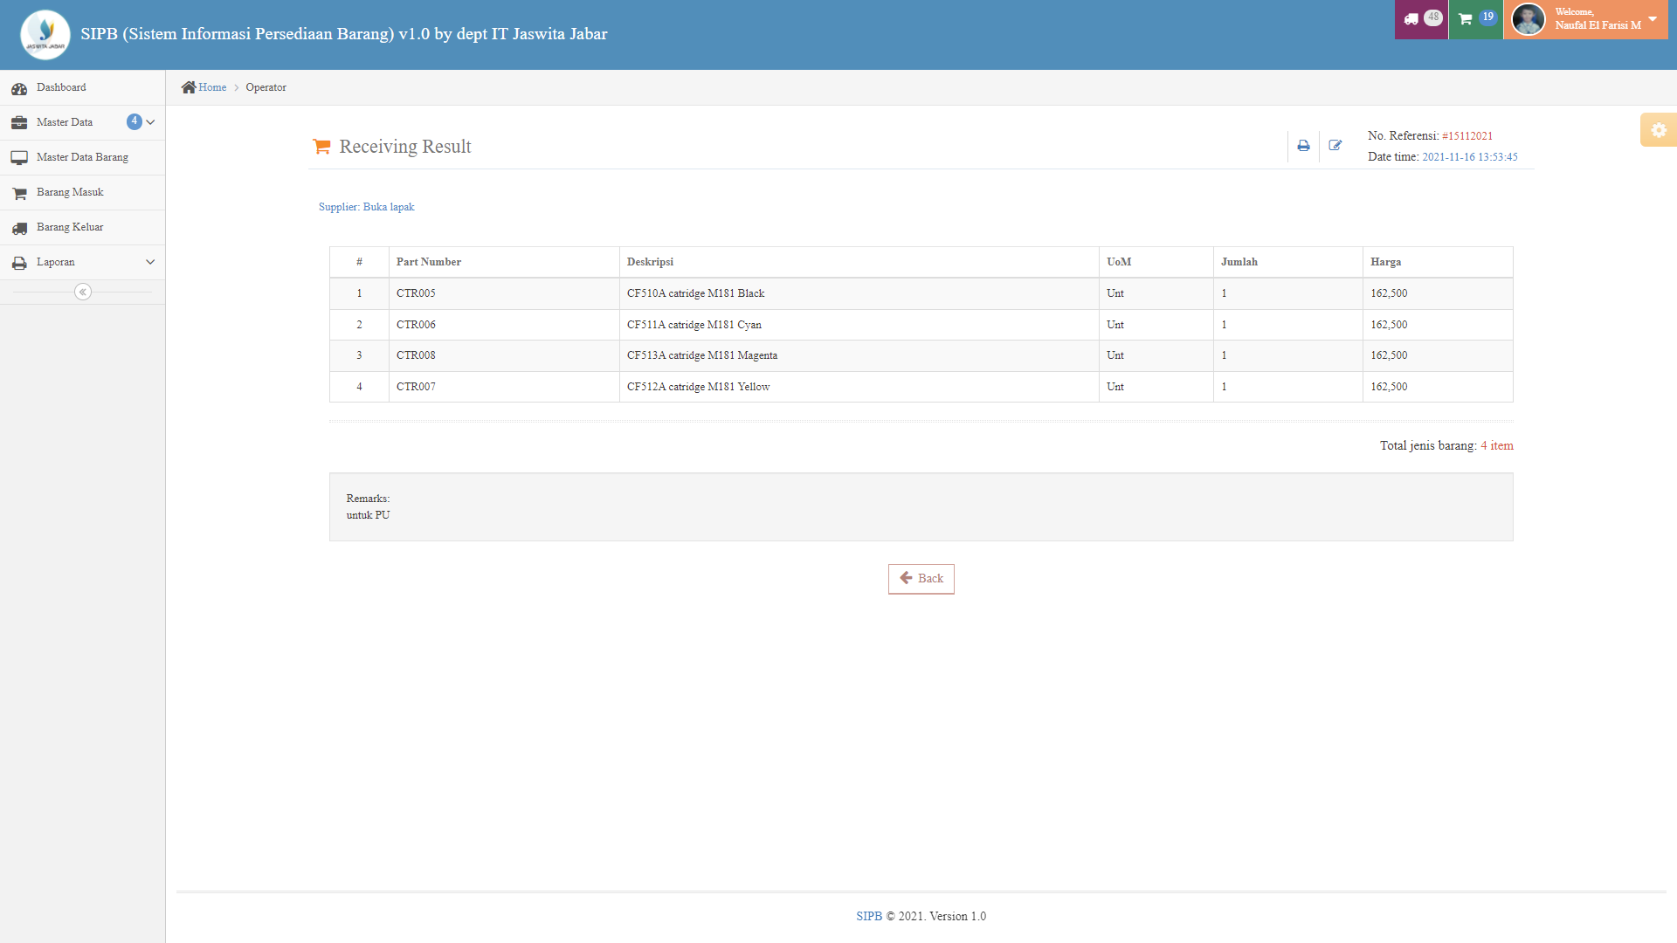Image resolution: width=1677 pixels, height=943 pixels.
Task: Open the orange settings gear panel
Action: 1658,130
